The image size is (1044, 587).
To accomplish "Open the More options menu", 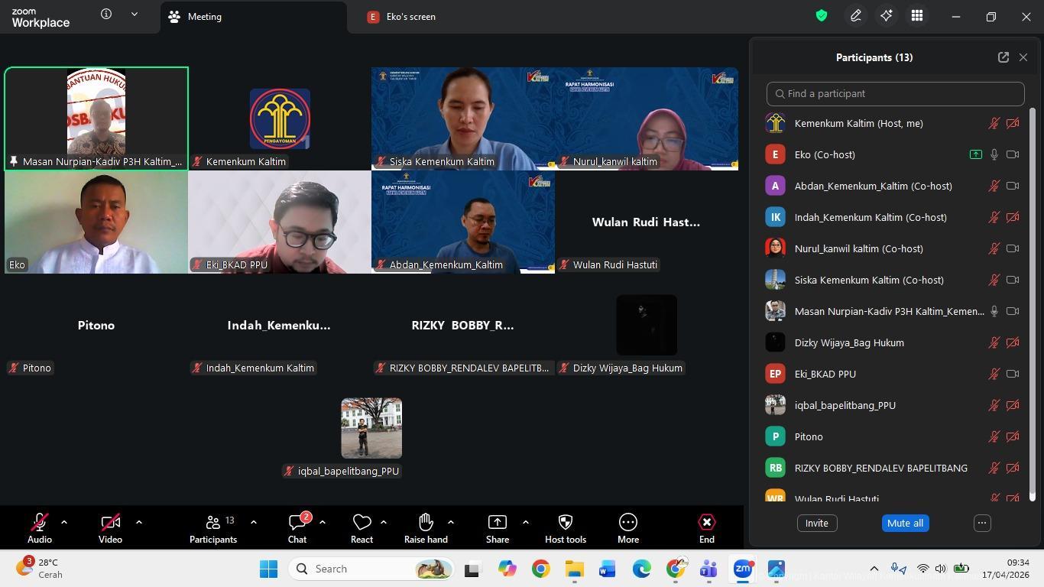I will (x=628, y=527).
